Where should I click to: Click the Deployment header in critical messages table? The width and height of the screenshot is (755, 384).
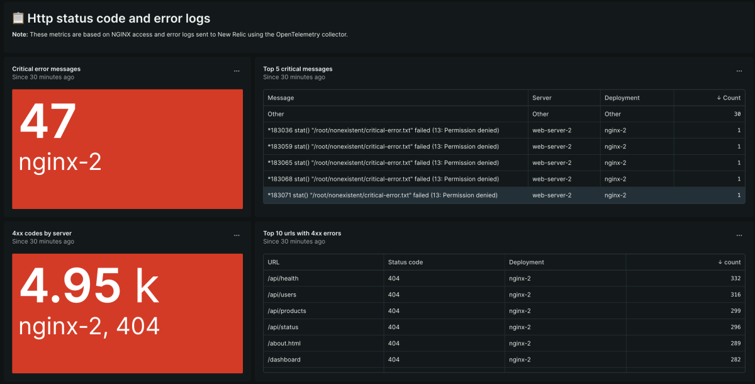click(x=622, y=98)
